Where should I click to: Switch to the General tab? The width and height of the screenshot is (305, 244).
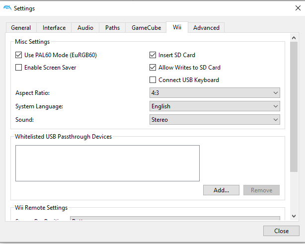point(21,28)
